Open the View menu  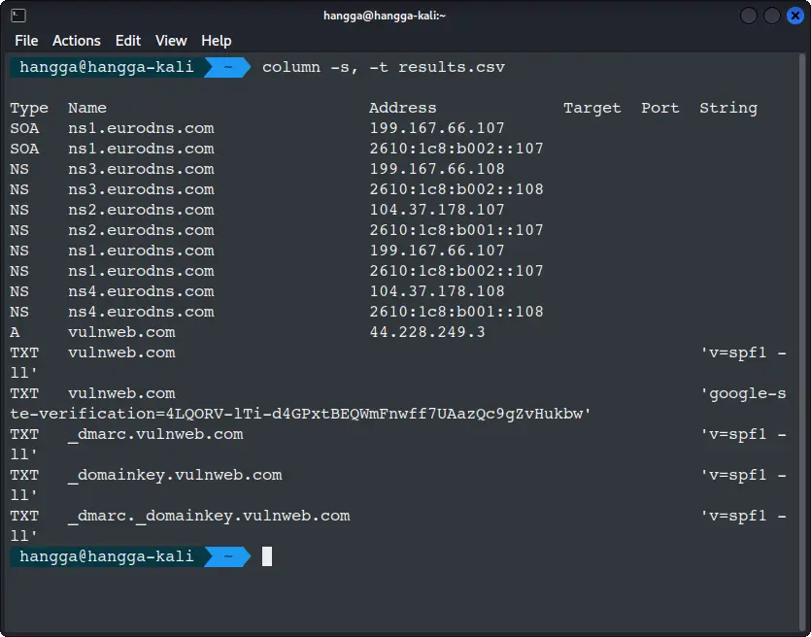pyautogui.click(x=171, y=41)
